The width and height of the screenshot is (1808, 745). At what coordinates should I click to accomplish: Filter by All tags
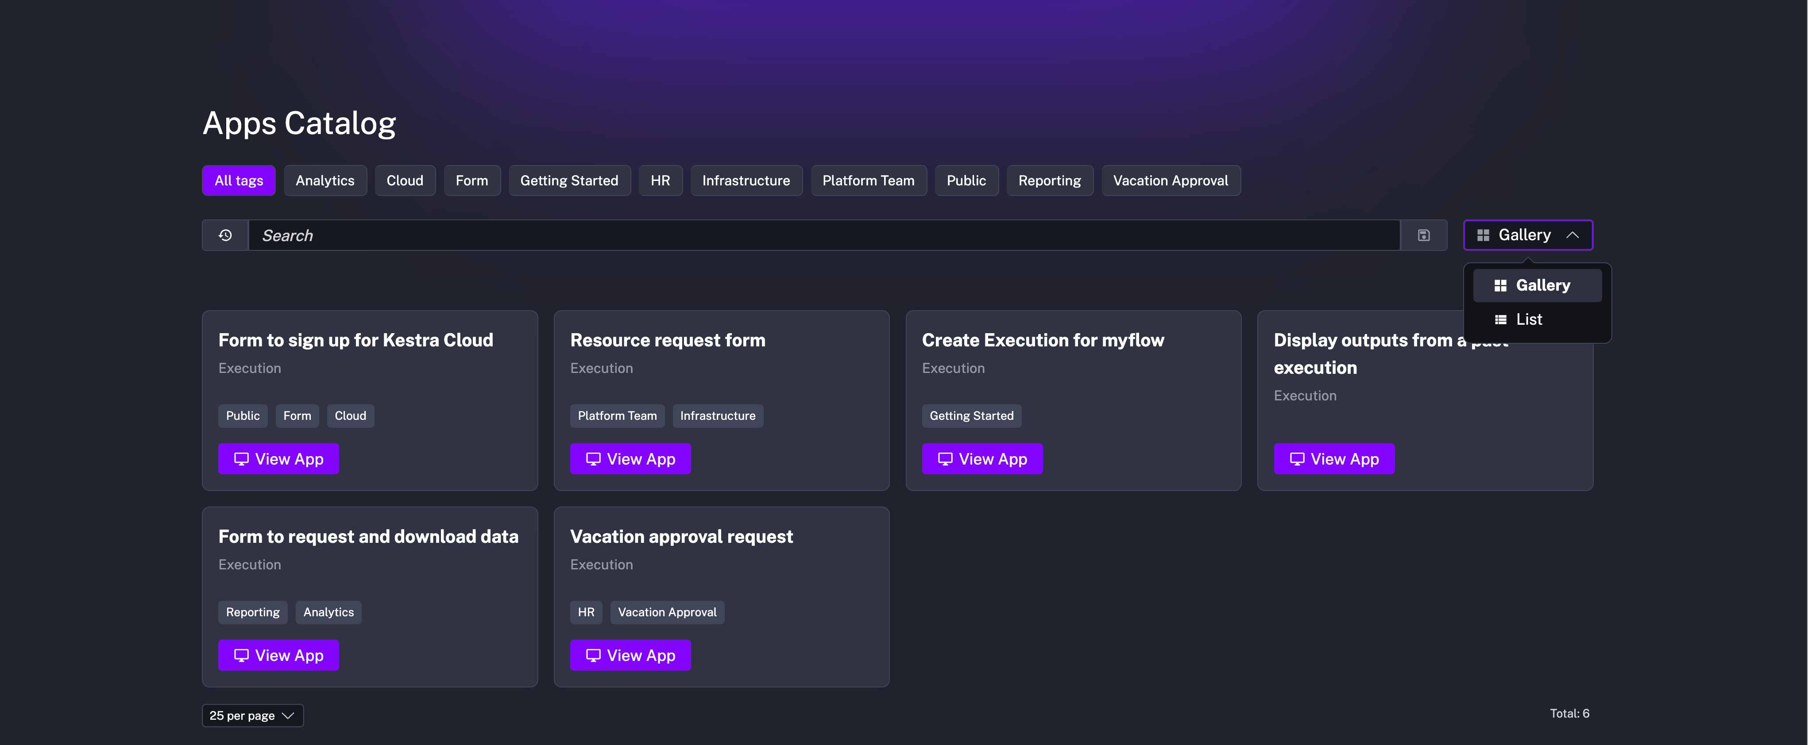point(239,180)
